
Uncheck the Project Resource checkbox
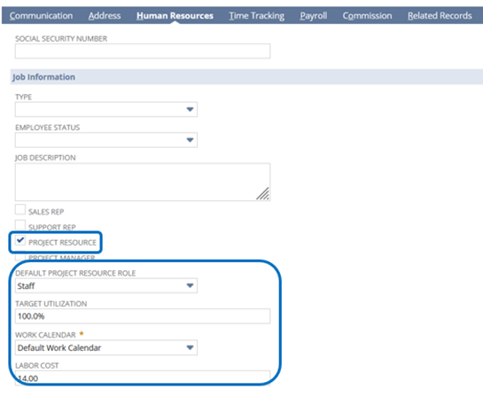point(20,240)
